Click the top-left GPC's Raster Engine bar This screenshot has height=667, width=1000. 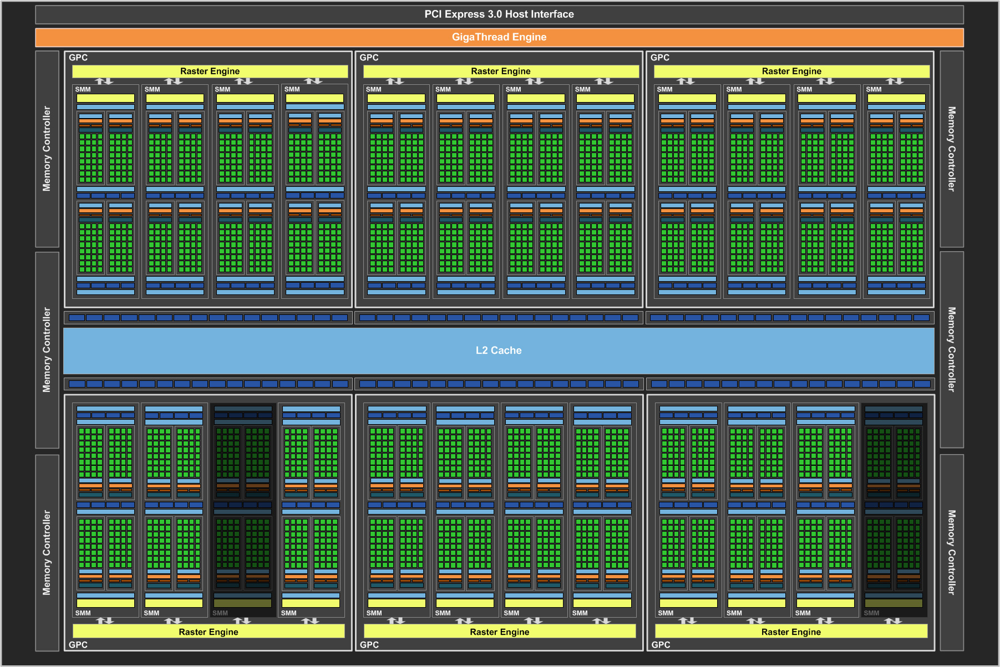pos(210,72)
